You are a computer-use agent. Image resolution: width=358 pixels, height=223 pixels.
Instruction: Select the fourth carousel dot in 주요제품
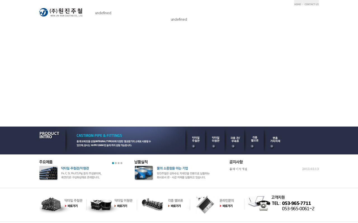[x=121, y=163]
